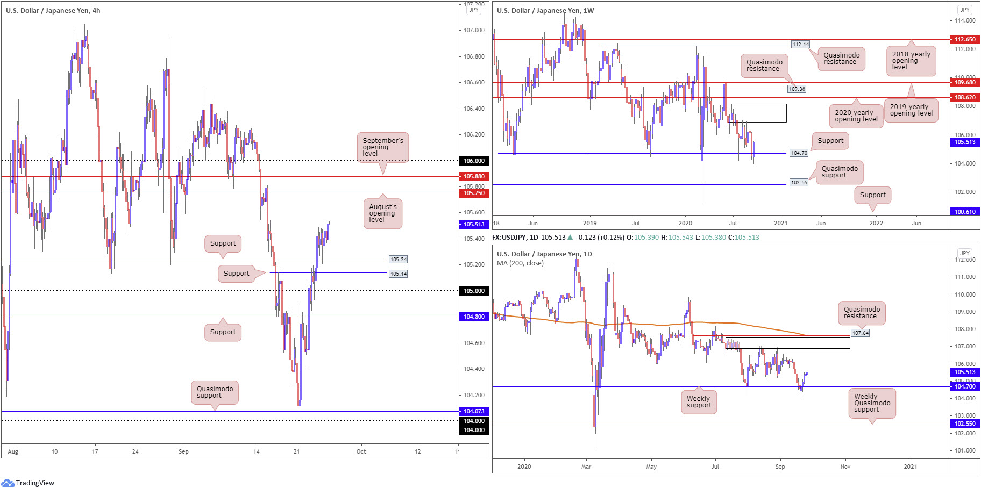Click the Nov label on daily time axis
The height and width of the screenshot is (488, 981).
click(x=845, y=467)
